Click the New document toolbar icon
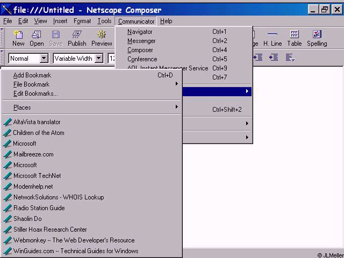Image resolution: width=344 pixels, height=258 pixels. click(x=18, y=34)
